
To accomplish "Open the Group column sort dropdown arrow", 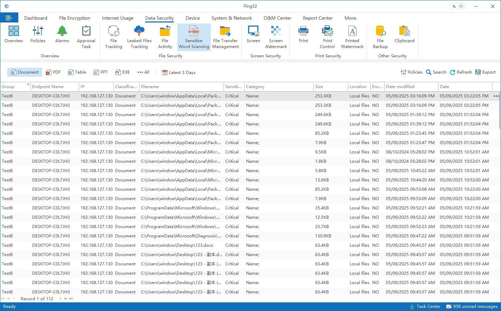I will [28, 85].
